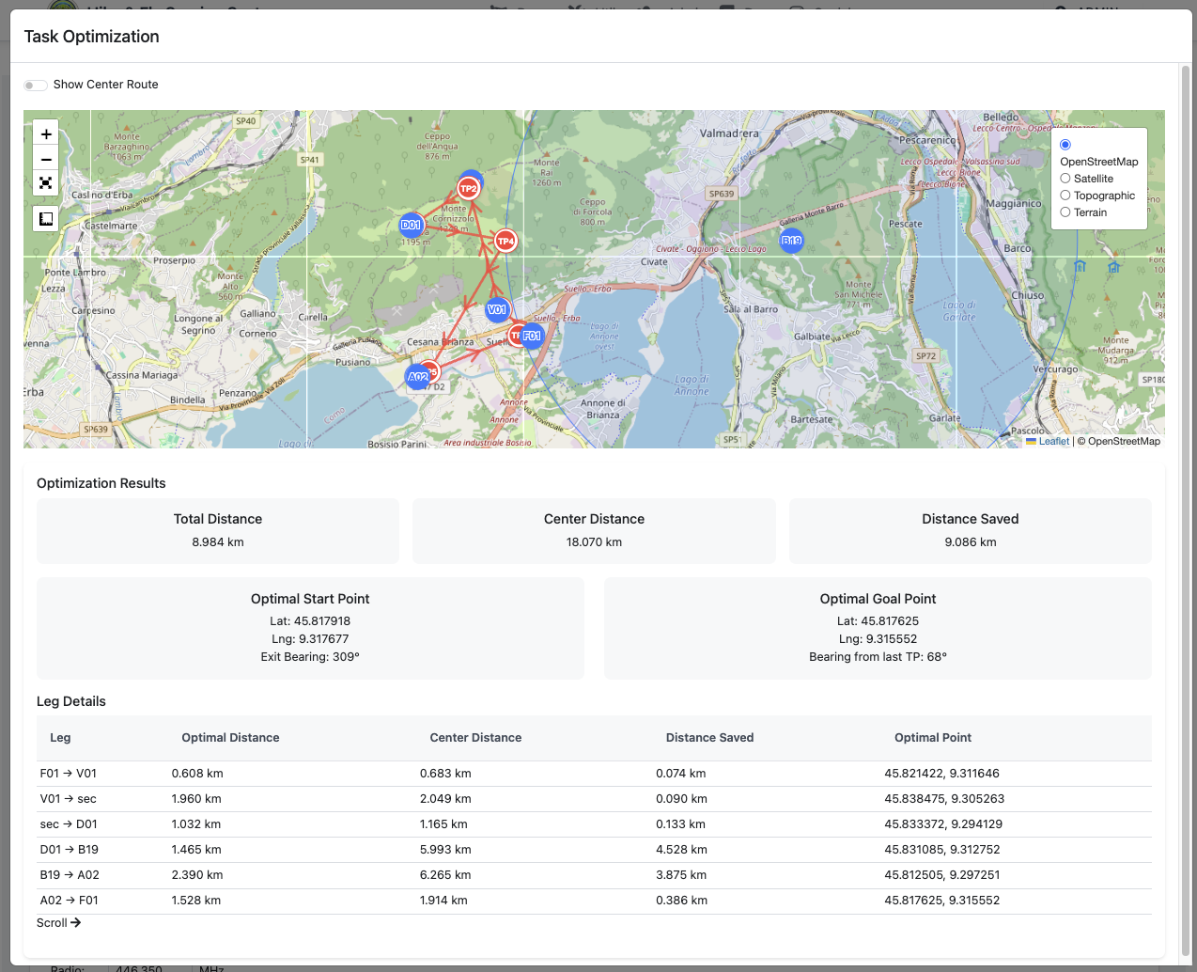Click the Center Distance column header
Viewport: 1197px width, 972px height.
[x=475, y=738]
